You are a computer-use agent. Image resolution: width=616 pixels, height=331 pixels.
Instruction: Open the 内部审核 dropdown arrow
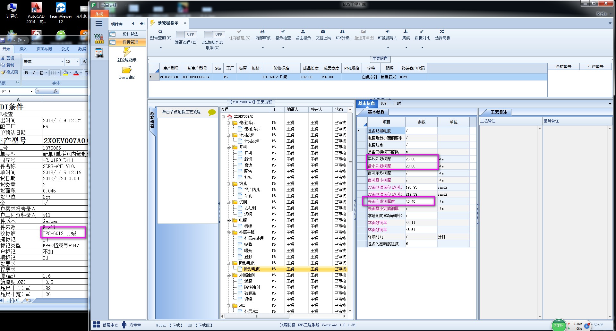click(263, 48)
